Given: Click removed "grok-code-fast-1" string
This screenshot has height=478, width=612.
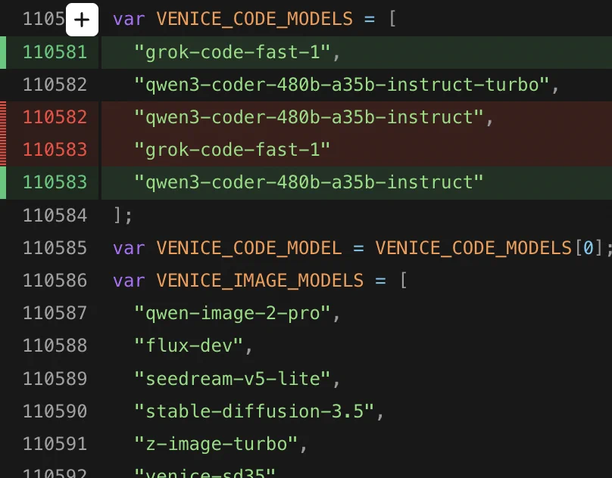Looking at the screenshot, I should click(233, 150).
